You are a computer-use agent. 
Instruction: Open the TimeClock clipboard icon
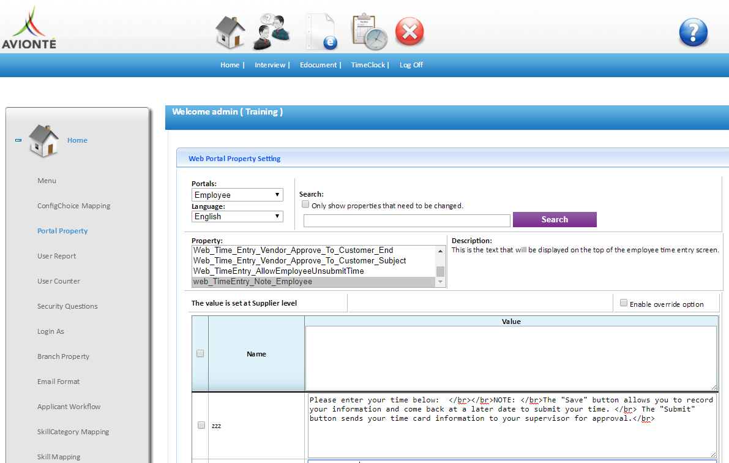click(x=368, y=31)
